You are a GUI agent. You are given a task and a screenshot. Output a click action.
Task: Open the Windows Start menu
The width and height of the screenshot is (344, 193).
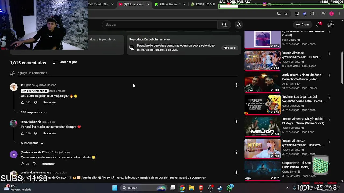point(115,188)
